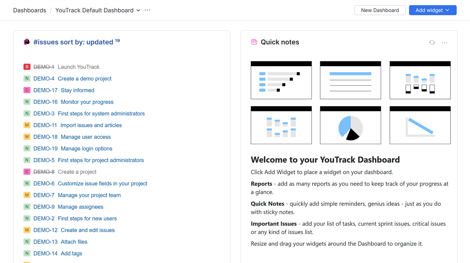Click the DEMO-11 issue ID
The image size is (470, 263).
pyautogui.click(x=45, y=125)
